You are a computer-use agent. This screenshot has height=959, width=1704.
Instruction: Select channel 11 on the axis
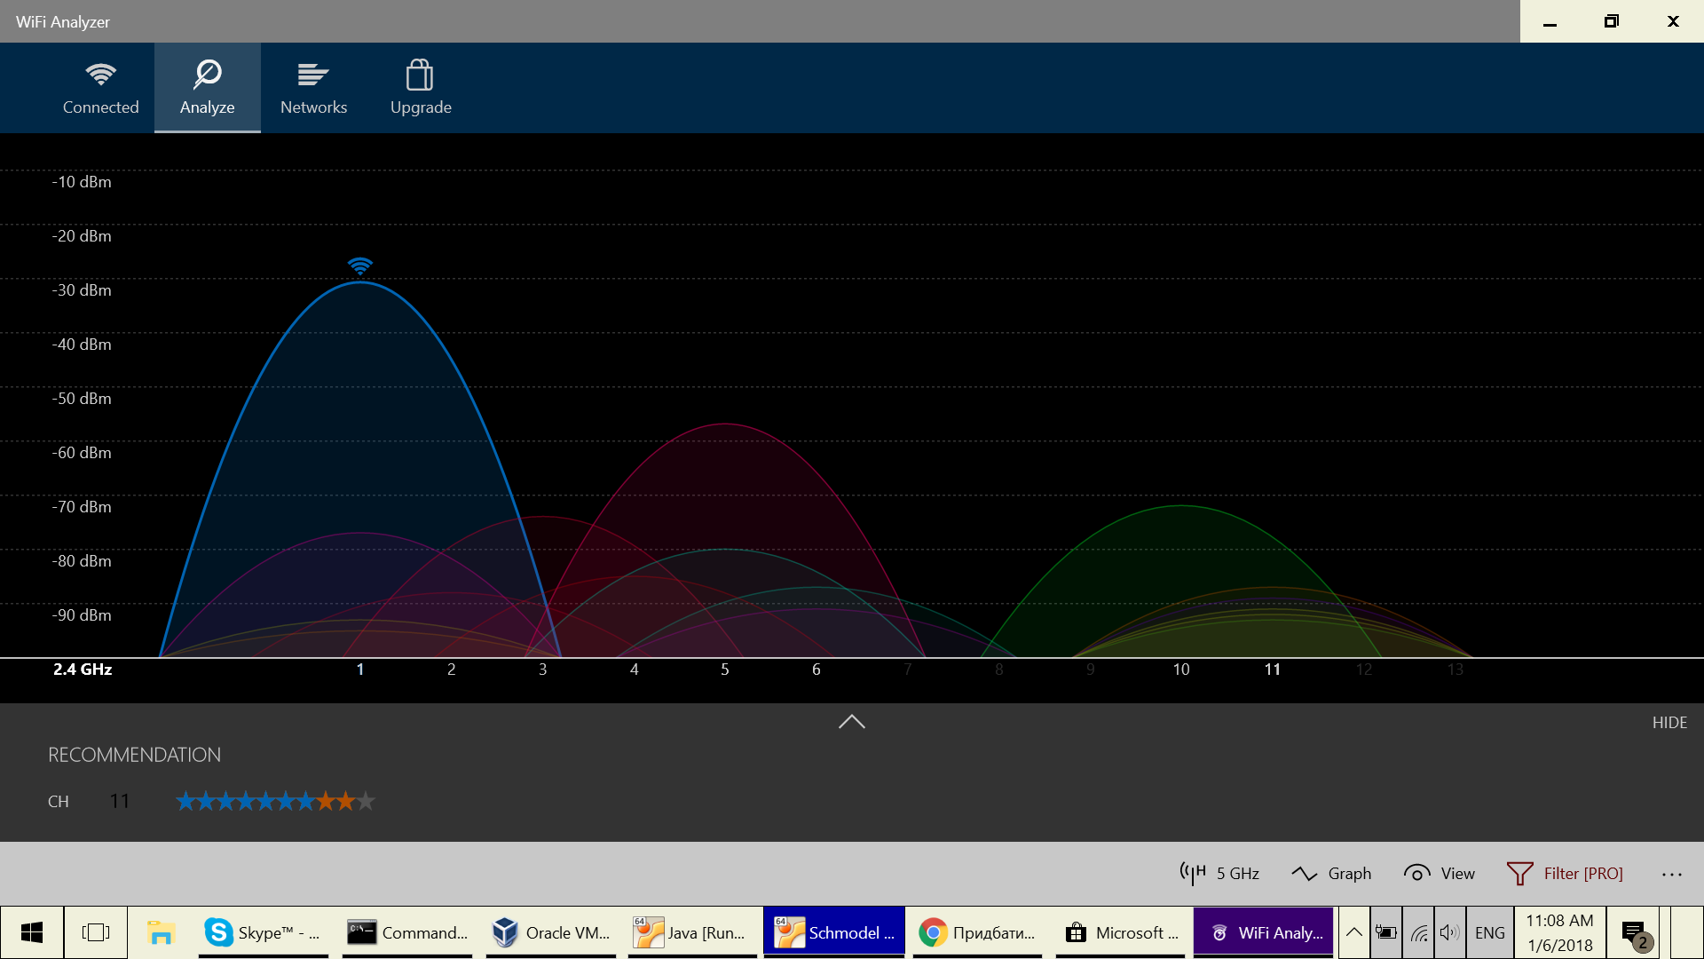pyautogui.click(x=1272, y=670)
